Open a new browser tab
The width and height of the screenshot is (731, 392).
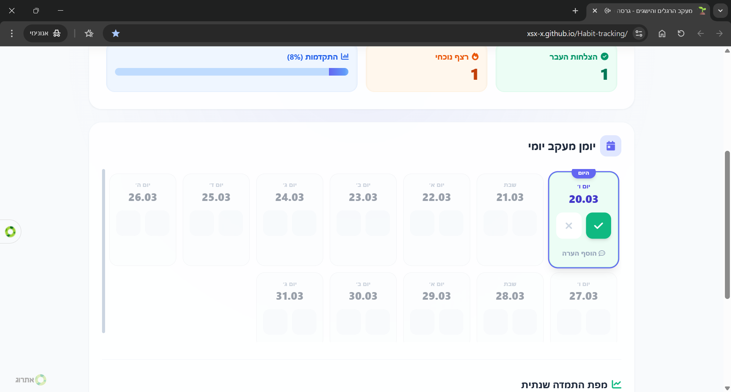[575, 11]
